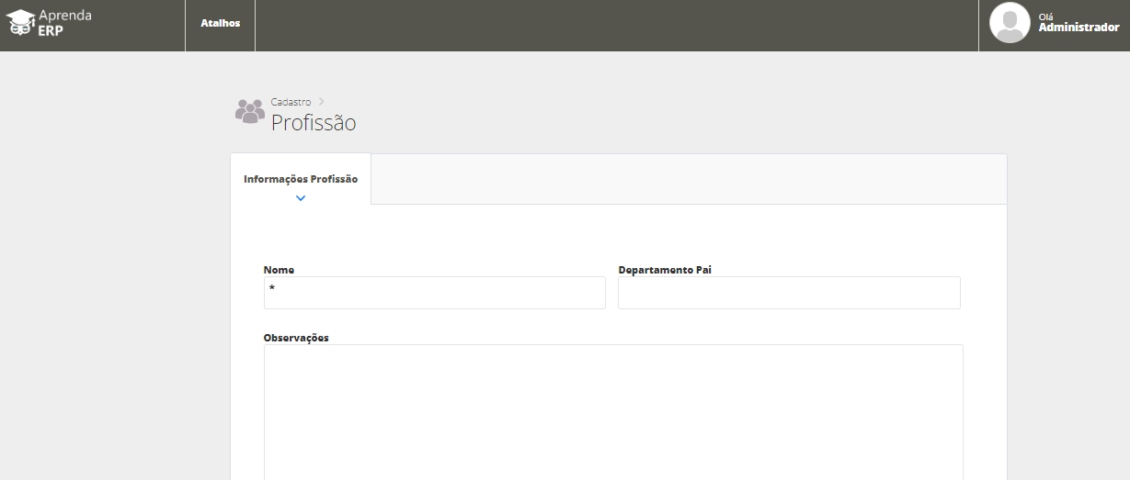Click the empty tab strip beside Informações Profissão
The height and width of the screenshot is (480, 1130).
688,179
